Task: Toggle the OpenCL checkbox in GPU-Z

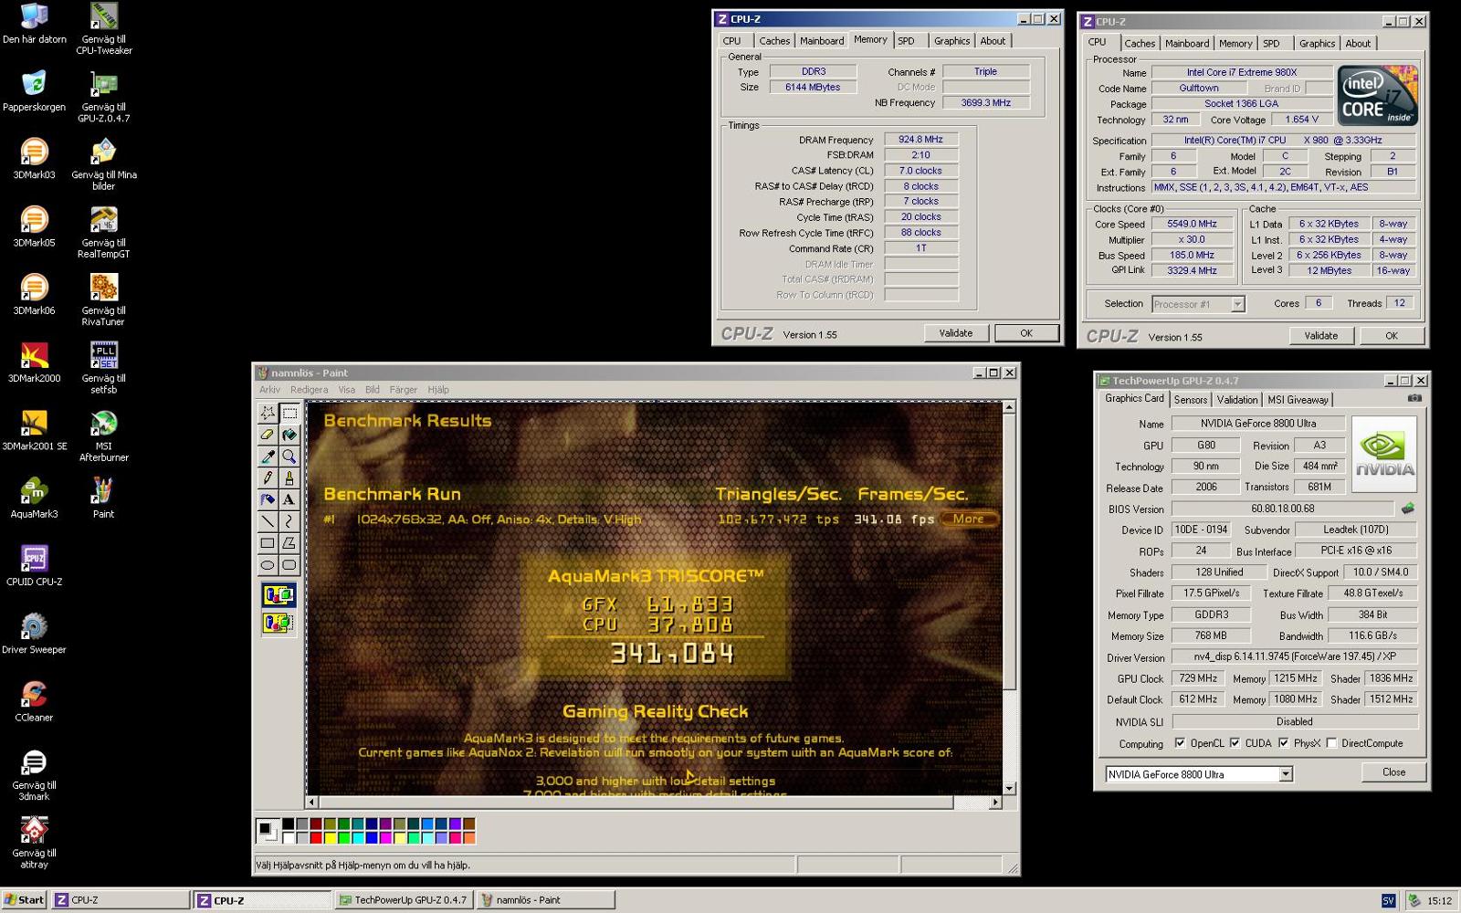Action: coord(1180,743)
